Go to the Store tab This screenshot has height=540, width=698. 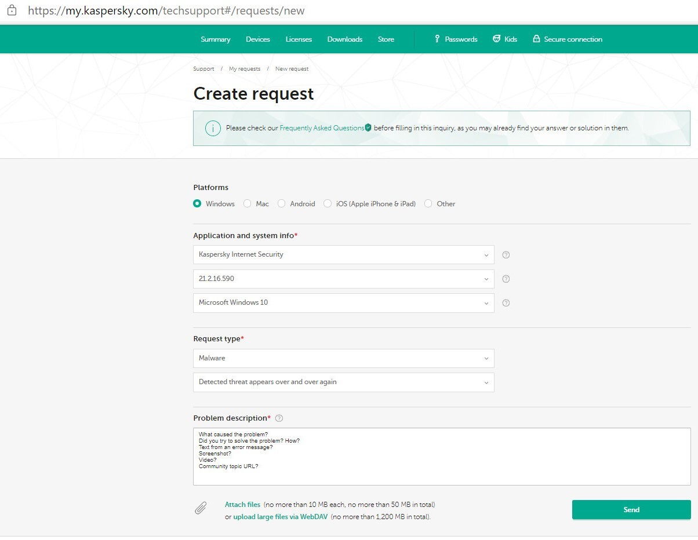386,39
